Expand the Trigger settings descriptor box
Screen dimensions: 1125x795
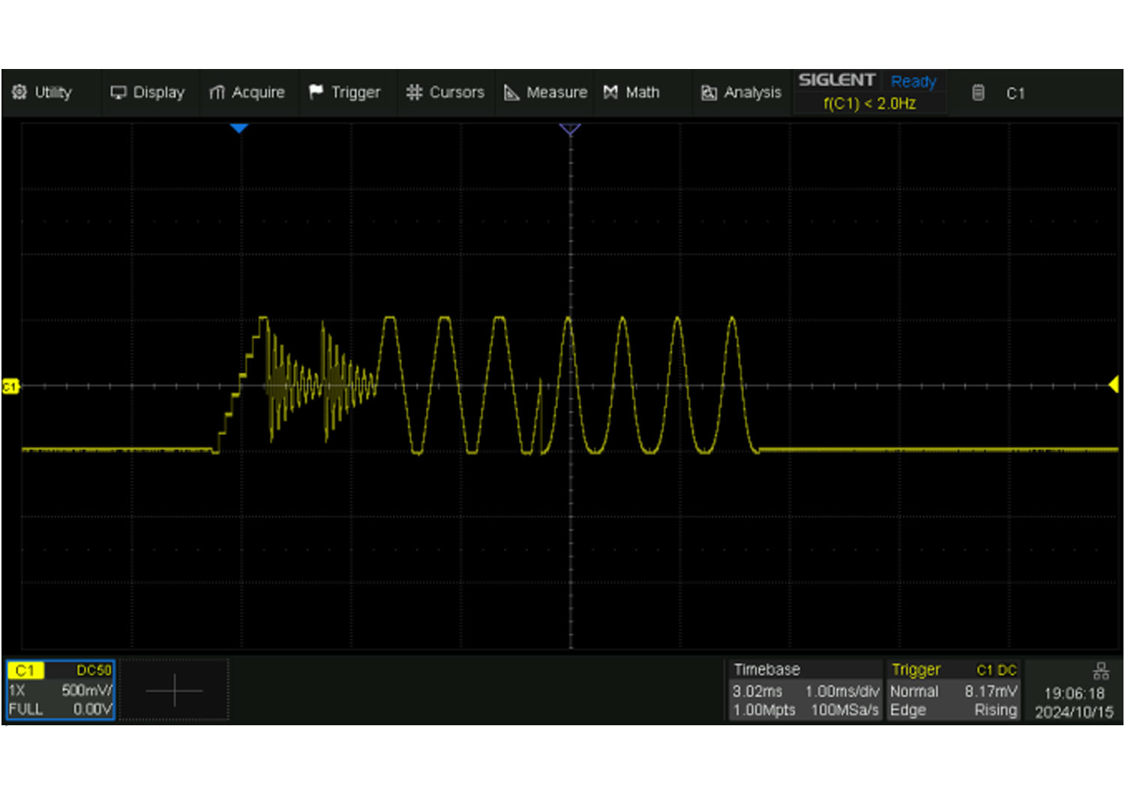pyautogui.click(x=952, y=690)
